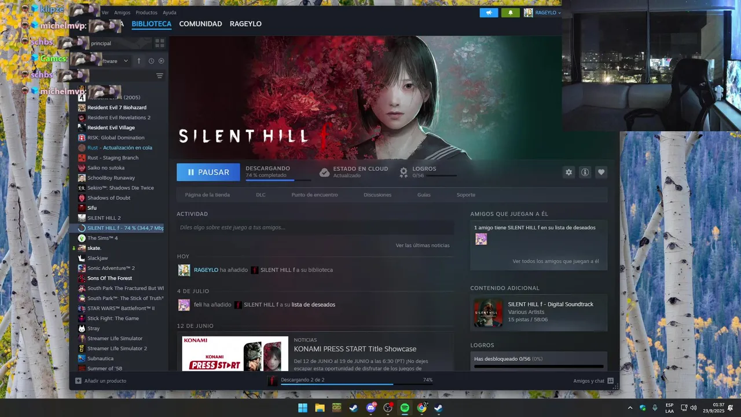The height and width of the screenshot is (417, 741).
Task: Open Punto de encuentro tab
Action: (x=314, y=195)
